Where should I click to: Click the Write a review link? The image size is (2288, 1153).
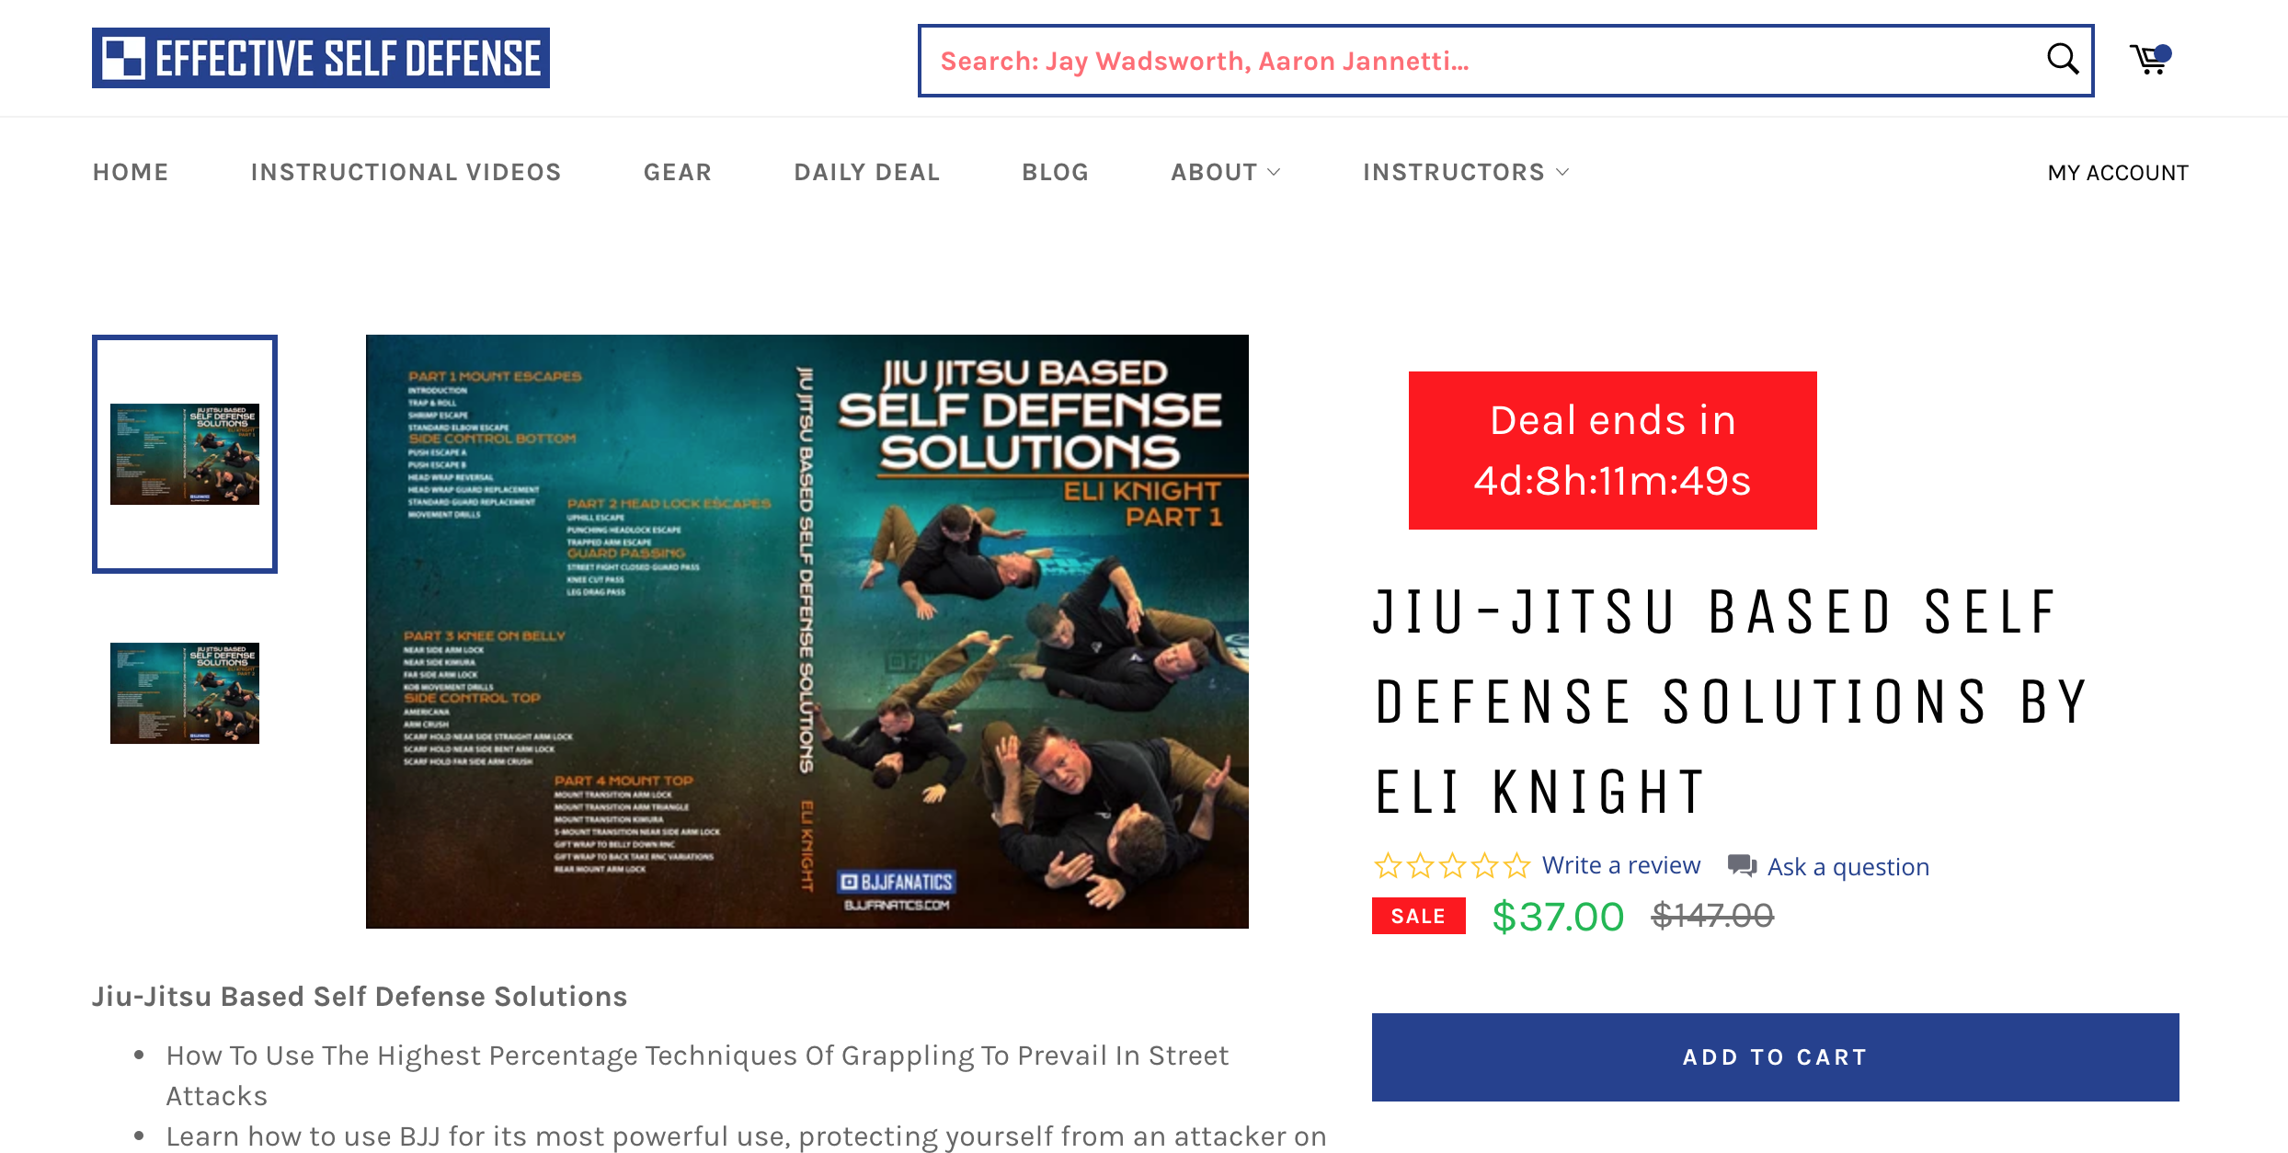tap(1620, 865)
